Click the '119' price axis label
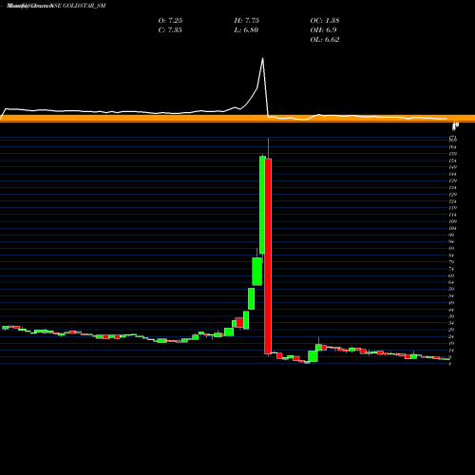Image resolution: width=475 pixels, height=475 pixels. click(x=453, y=208)
